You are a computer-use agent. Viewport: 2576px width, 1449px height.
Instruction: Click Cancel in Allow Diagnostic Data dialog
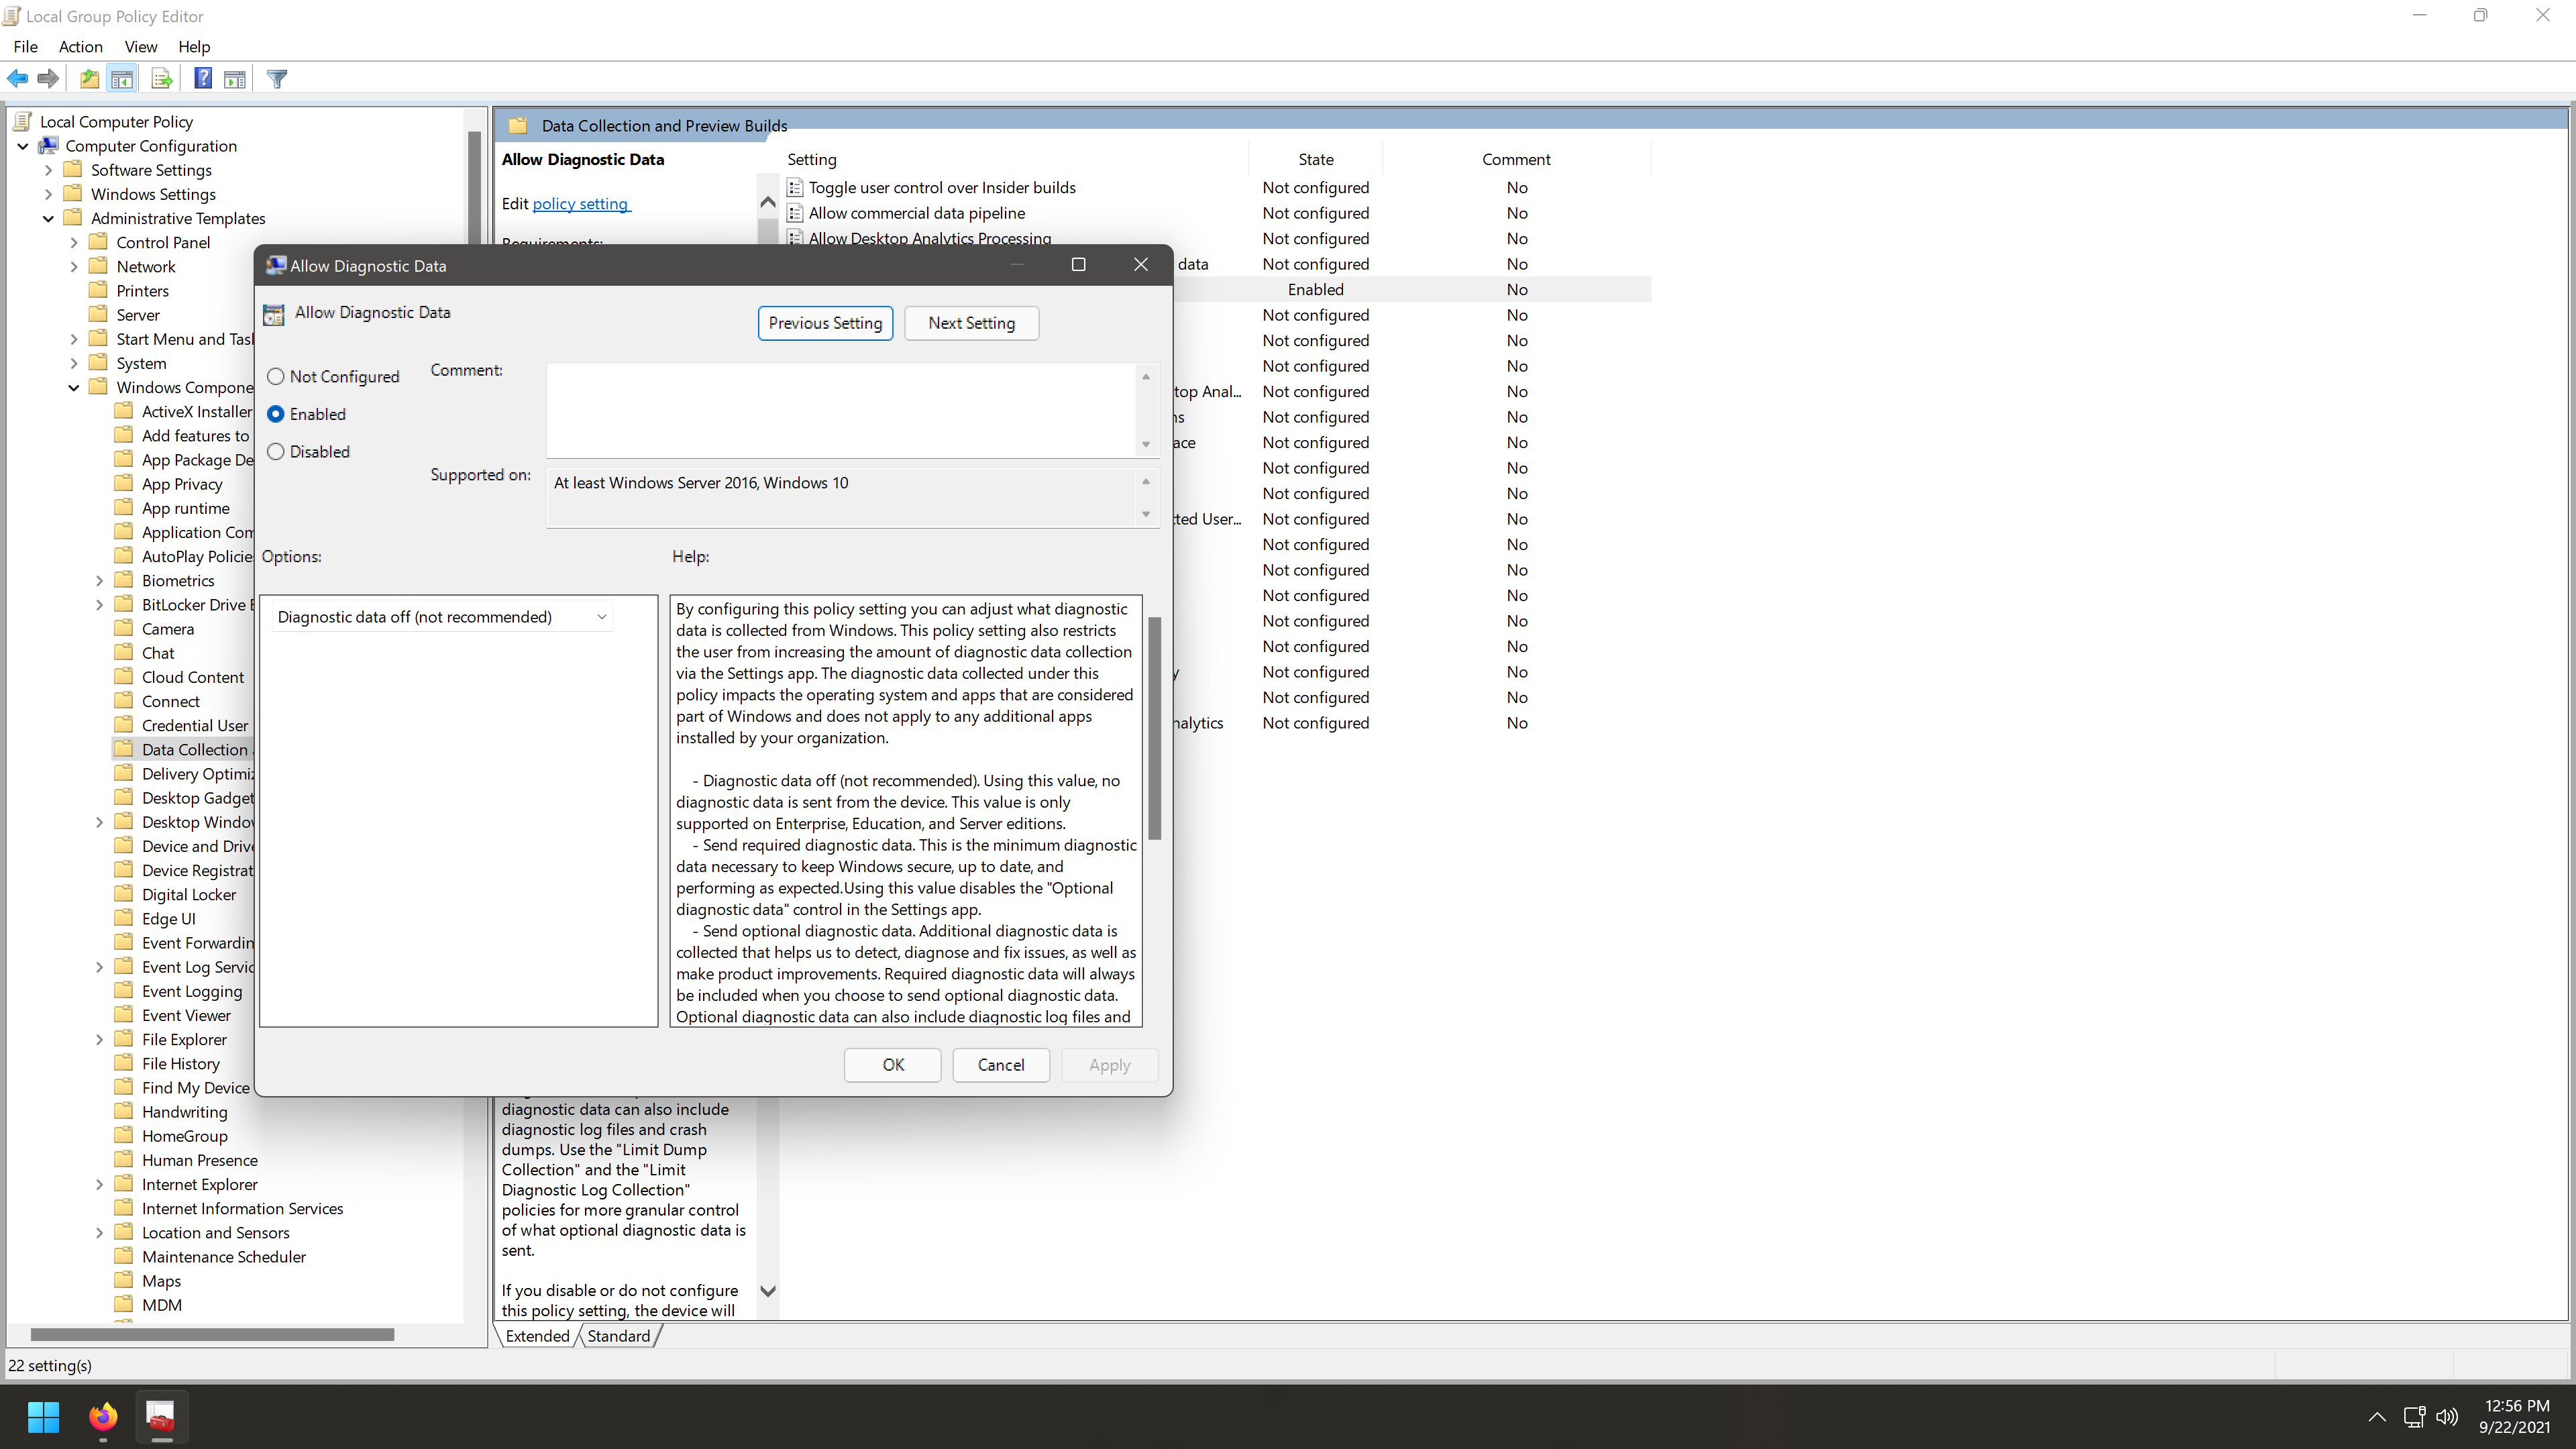coord(1001,1065)
